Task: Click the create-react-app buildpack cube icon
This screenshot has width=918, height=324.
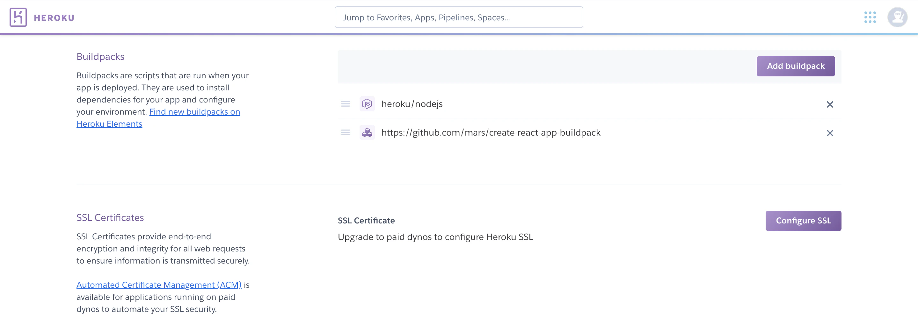Action: [367, 133]
